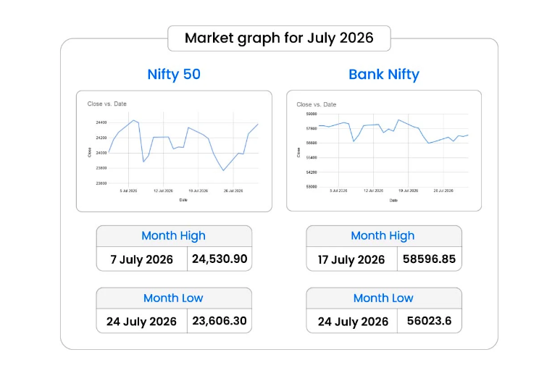Select the 7 July 2026 date cell
The height and width of the screenshot is (368, 560).
142,259
